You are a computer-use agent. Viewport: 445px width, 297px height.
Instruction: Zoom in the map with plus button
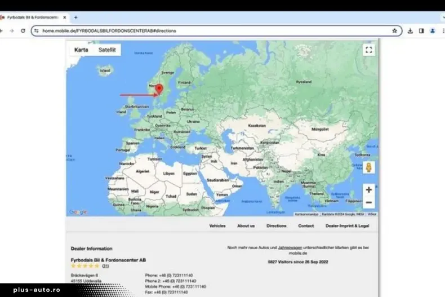368,190
